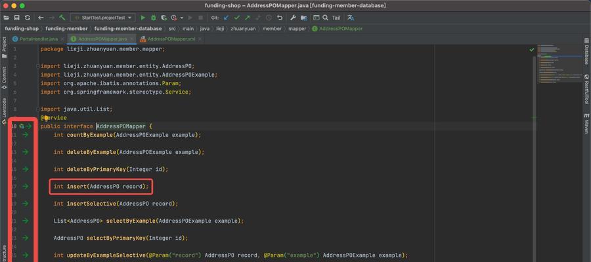Viewport: 591px width, 262px height.
Task: Open the Database tool window
Action: [x=586, y=52]
